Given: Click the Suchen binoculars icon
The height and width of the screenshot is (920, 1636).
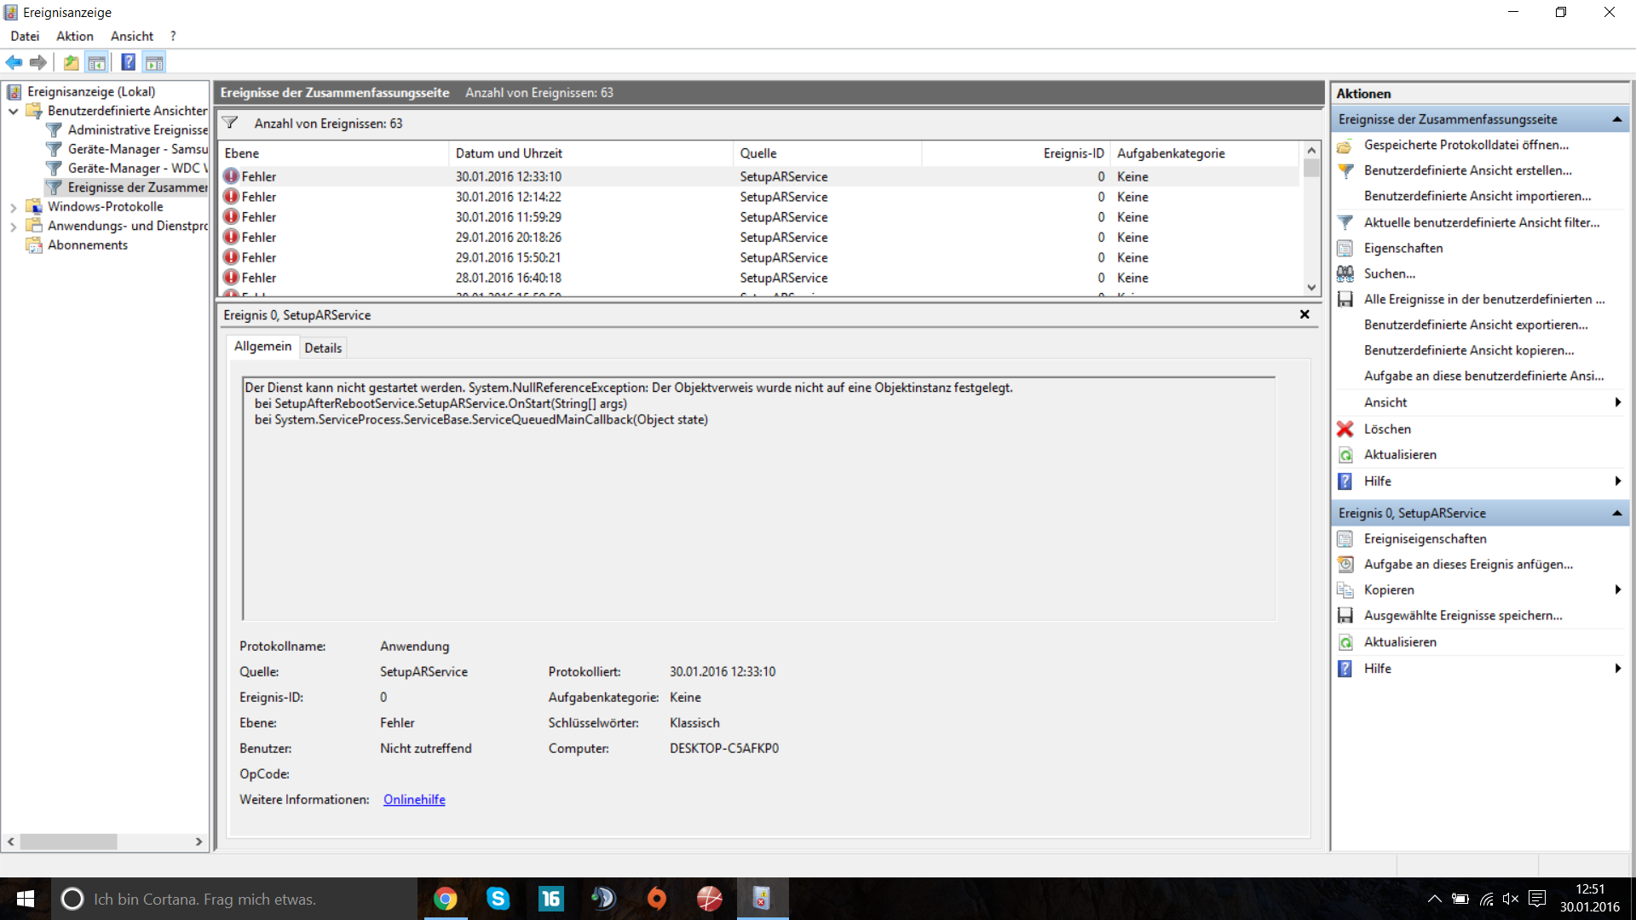Looking at the screenshot, I should (x=1345, y=273).
